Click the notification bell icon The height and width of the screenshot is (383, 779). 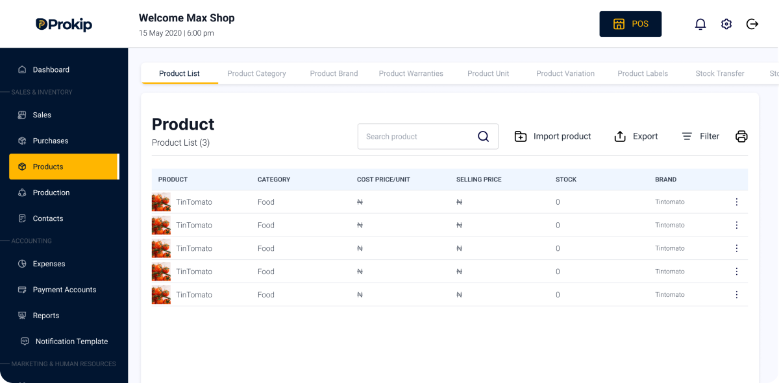pyautogui.click(x=700, y=24)
